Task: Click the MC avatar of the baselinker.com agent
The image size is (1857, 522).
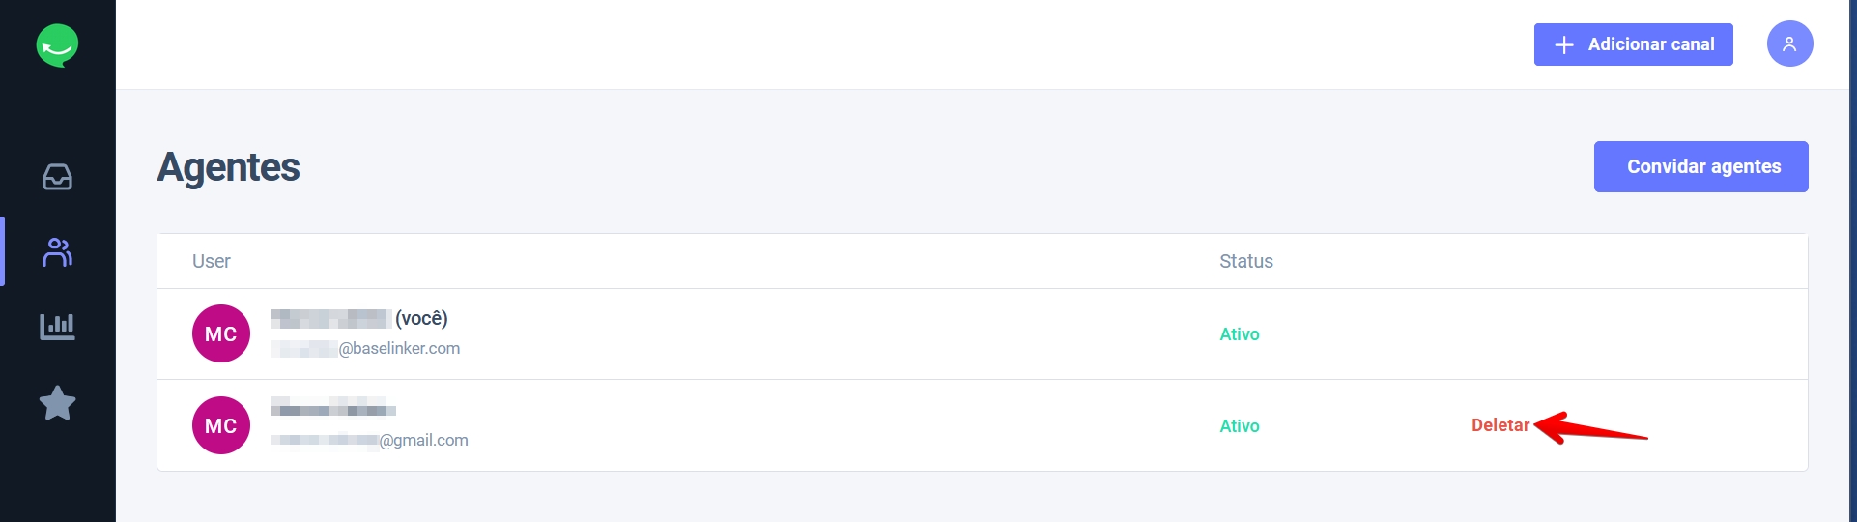Action: coord(221,333)
